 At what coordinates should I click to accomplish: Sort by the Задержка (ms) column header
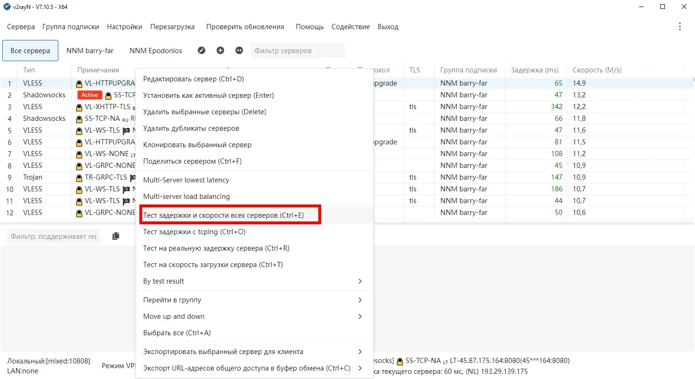[534, 70]
